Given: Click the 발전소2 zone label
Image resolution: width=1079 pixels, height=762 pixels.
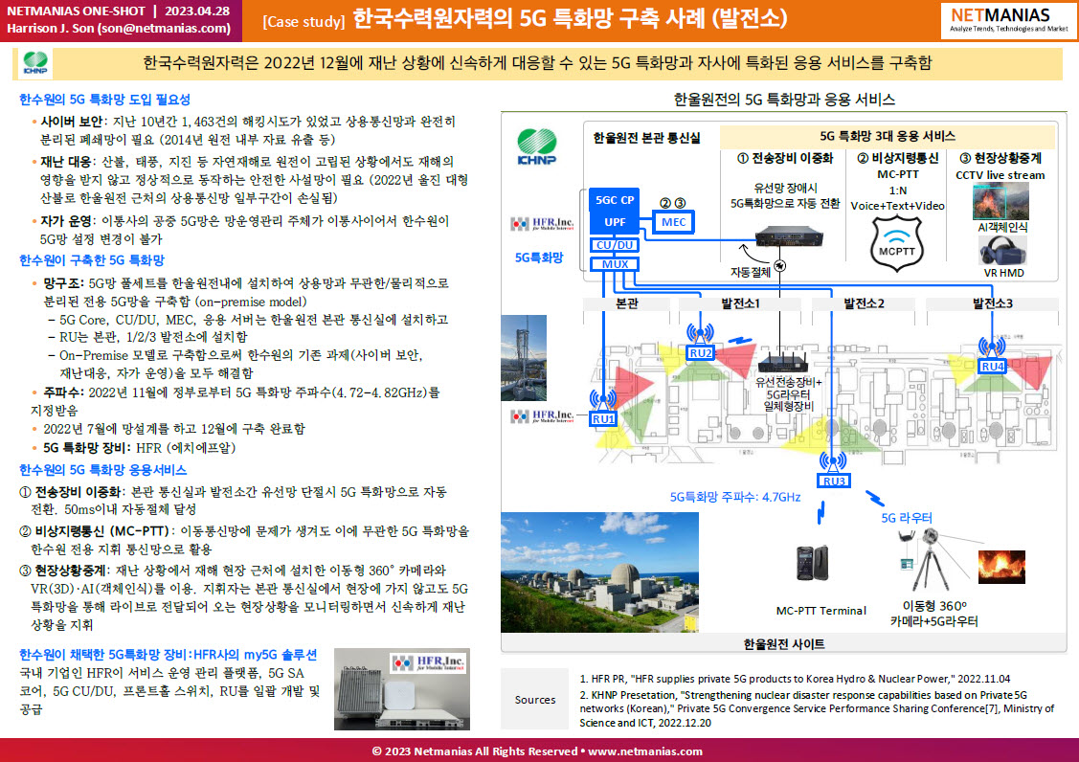Looking at the screenshot, I should pos(864,303).
